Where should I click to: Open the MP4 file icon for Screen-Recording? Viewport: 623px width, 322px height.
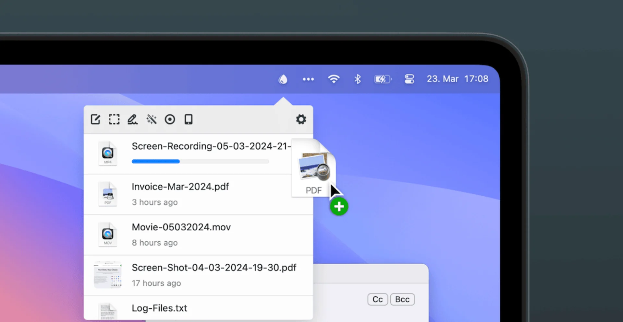point(108,154)
